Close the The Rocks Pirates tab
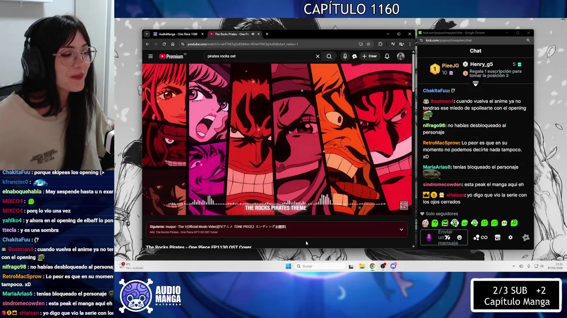567x318 pixels. (x=258, y=34)
